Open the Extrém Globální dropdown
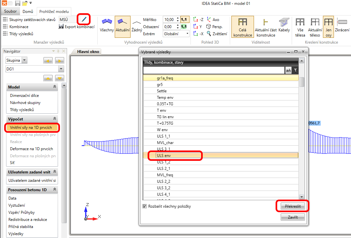Viewport: 351px width, 238px height. (x=176, y=34)
